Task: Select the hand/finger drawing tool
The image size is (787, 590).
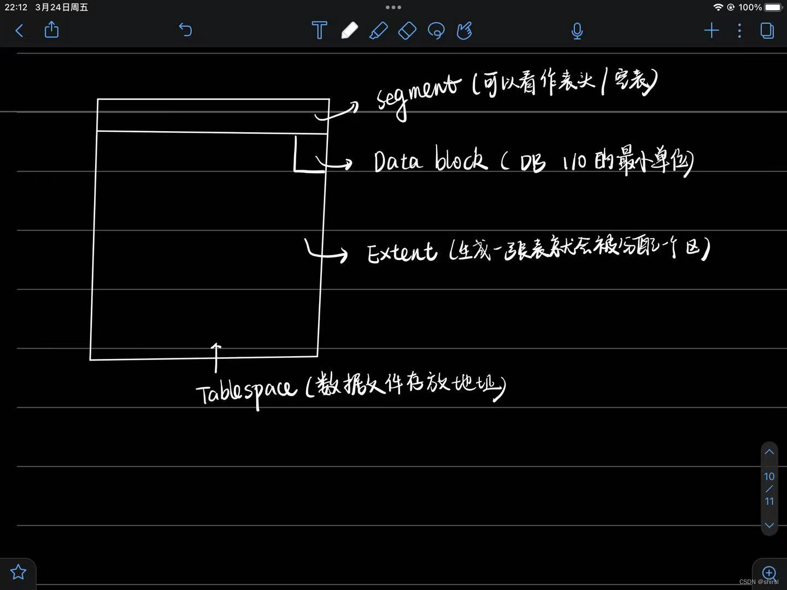Action: tap(465, 31)
